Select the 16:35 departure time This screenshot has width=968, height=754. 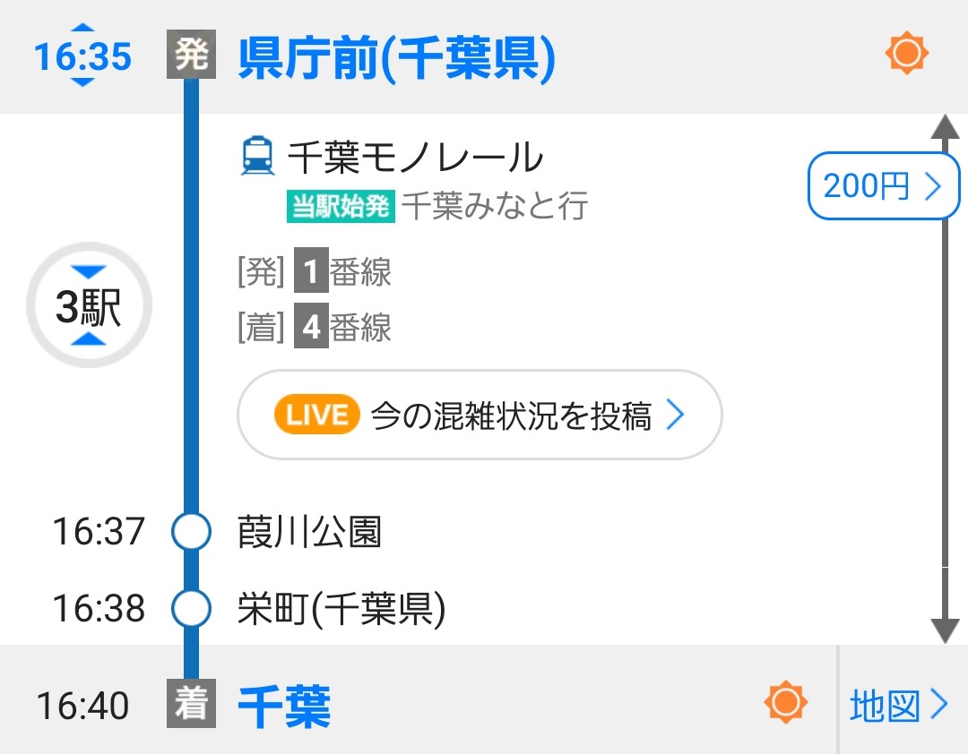coord(82,56)
